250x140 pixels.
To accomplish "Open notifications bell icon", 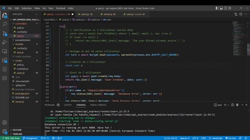I will click(246, 138).
